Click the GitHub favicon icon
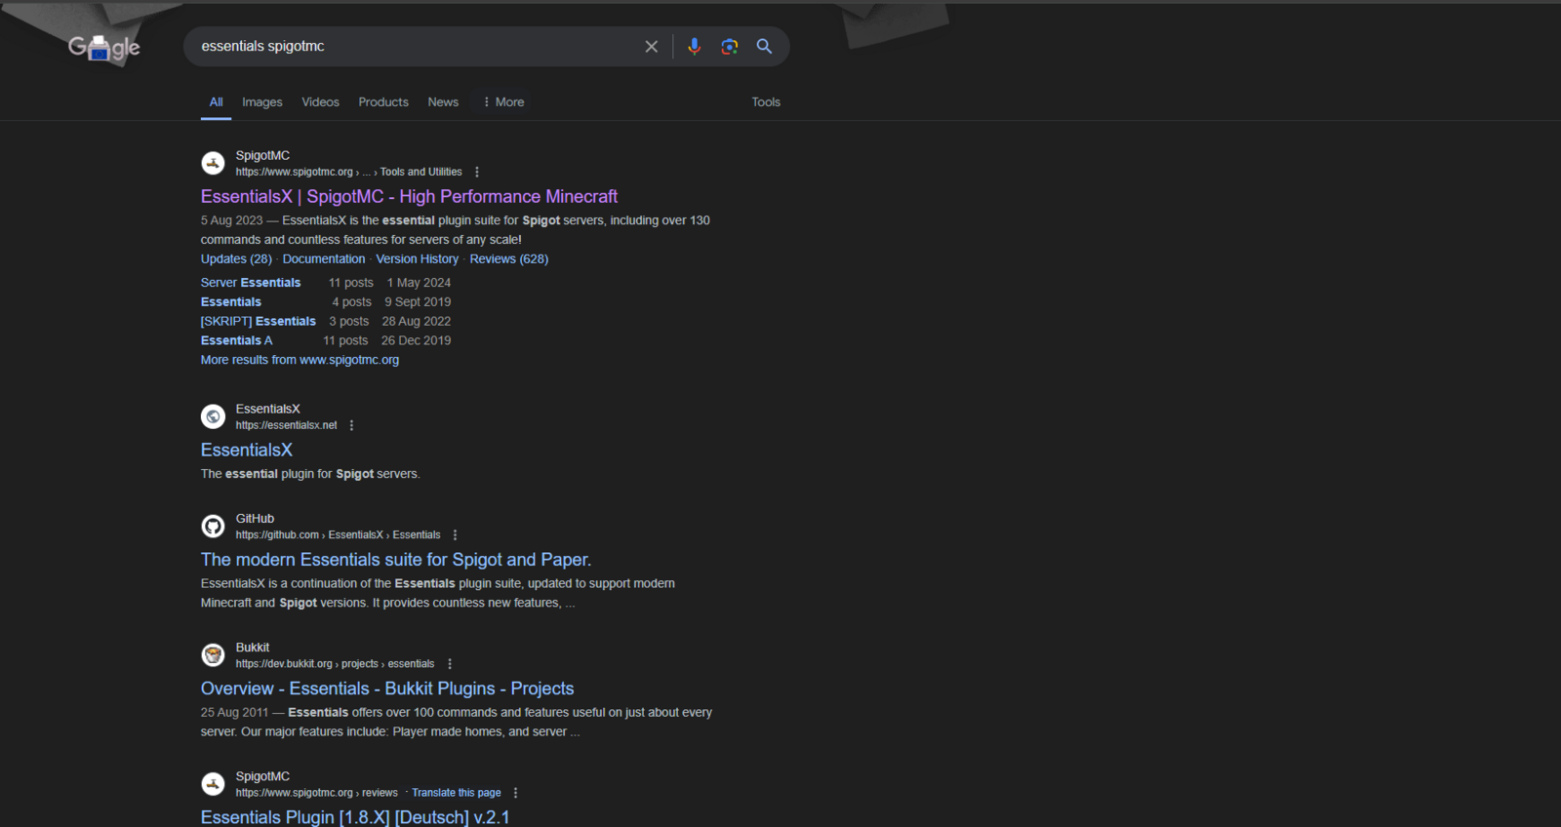This screenshot has width=1561, height=827. (x=213, y=527)
